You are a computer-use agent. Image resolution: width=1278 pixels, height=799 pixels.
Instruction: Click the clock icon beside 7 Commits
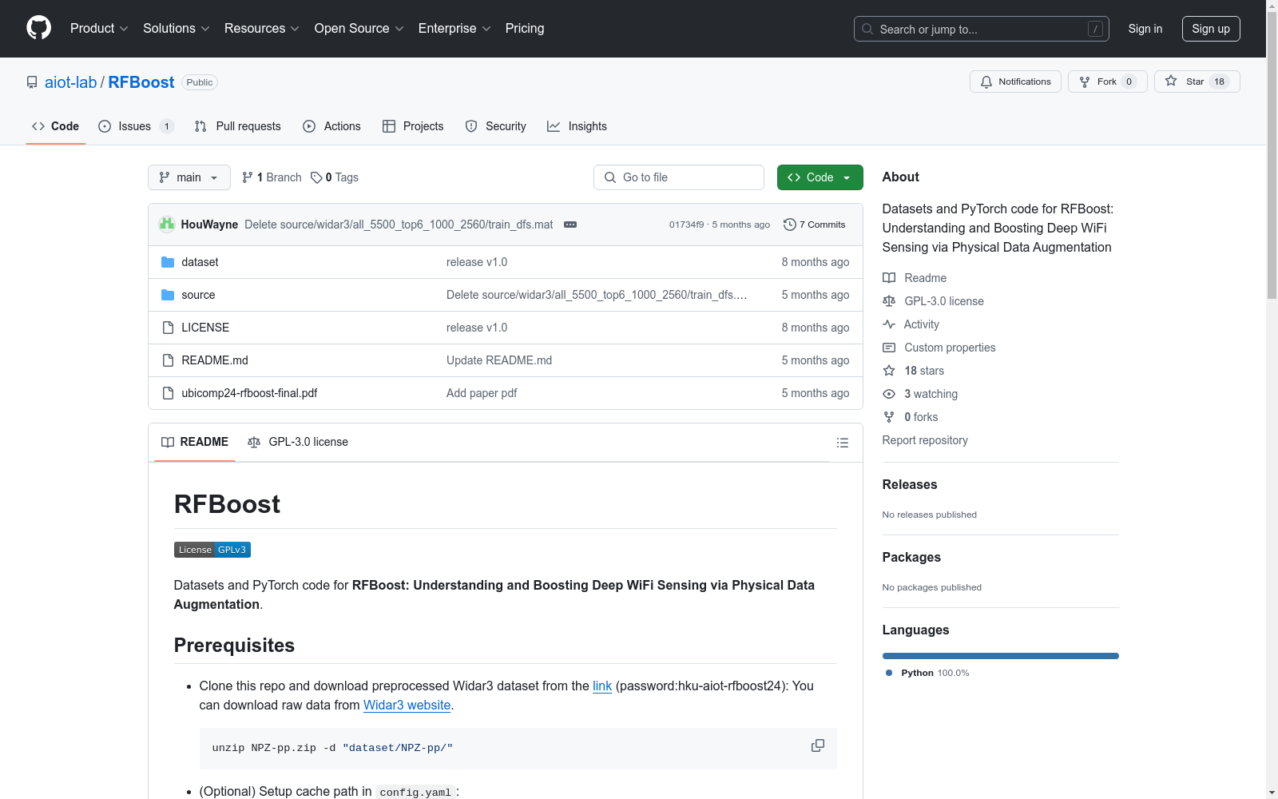pos(790,225)
